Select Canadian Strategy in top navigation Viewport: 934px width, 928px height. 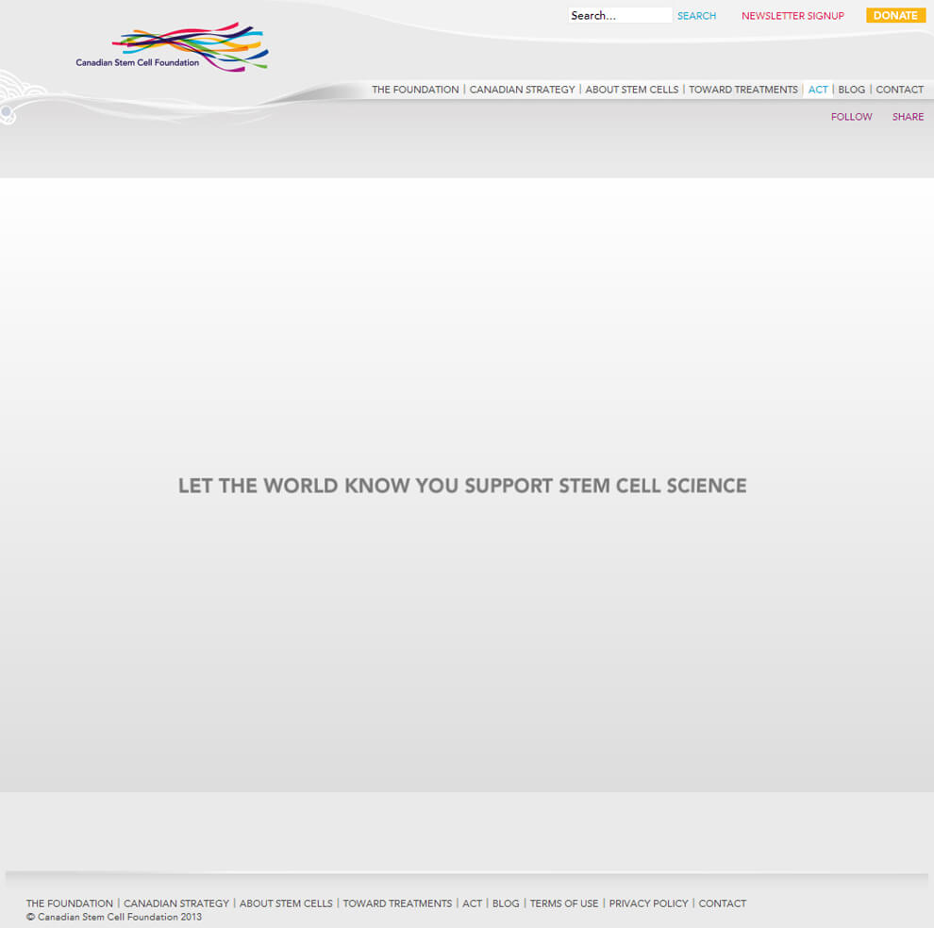[x=522, y=90]
